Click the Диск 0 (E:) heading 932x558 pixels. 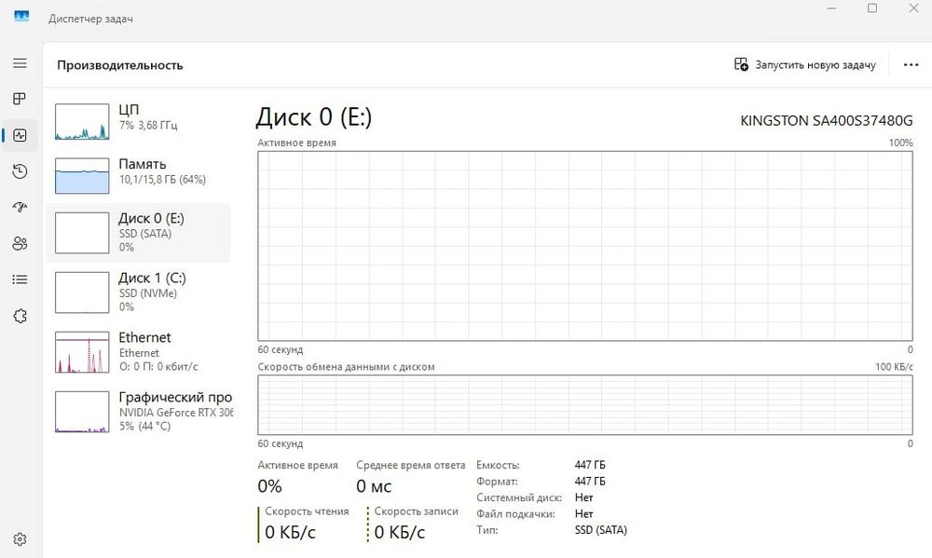click(314, 117)
